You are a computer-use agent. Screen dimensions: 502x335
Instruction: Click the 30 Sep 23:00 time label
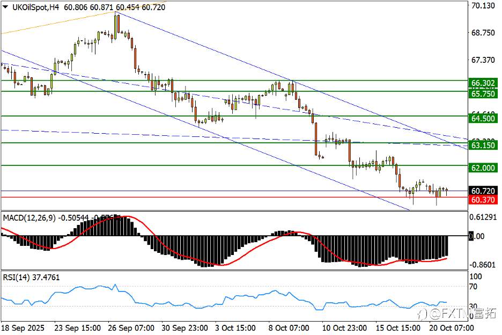coord(184,328)
